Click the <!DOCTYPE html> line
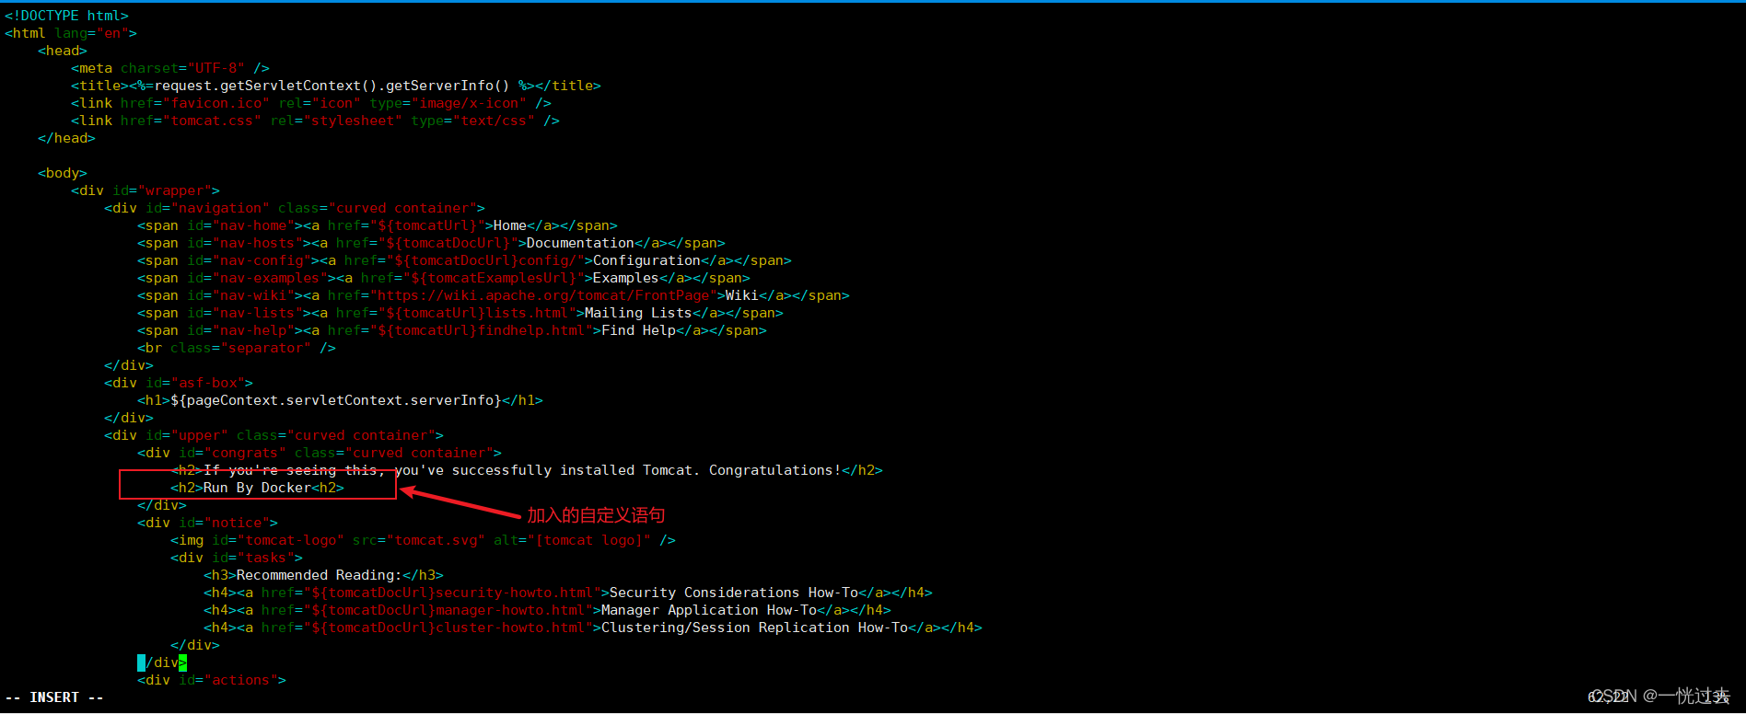This screenshot has width=1746, height=714. pyautogui.click(x=66, y=16)
